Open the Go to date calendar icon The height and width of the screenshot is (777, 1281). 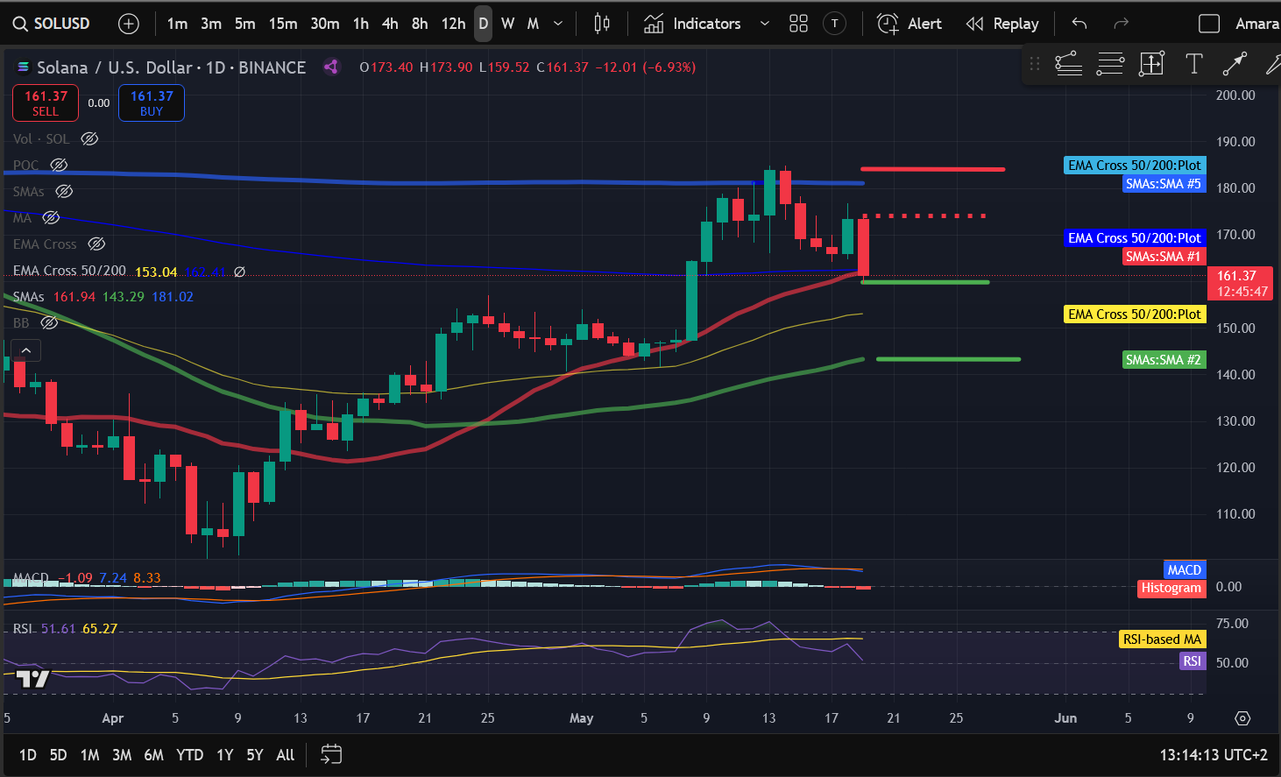[x=331, y=754]
